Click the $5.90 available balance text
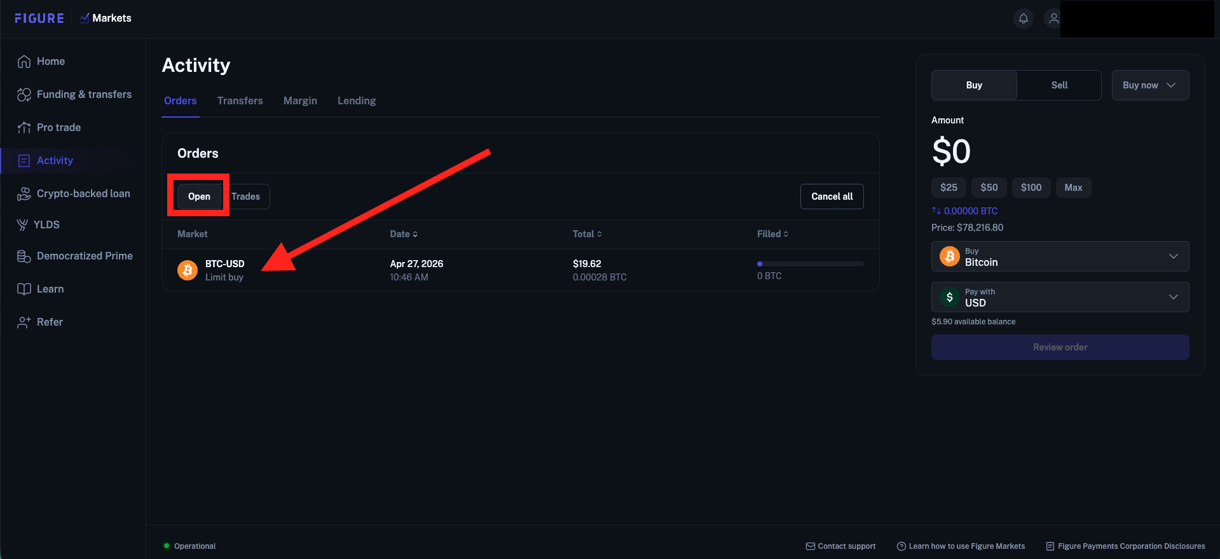 pyautogui.click(x=973, y=322)
